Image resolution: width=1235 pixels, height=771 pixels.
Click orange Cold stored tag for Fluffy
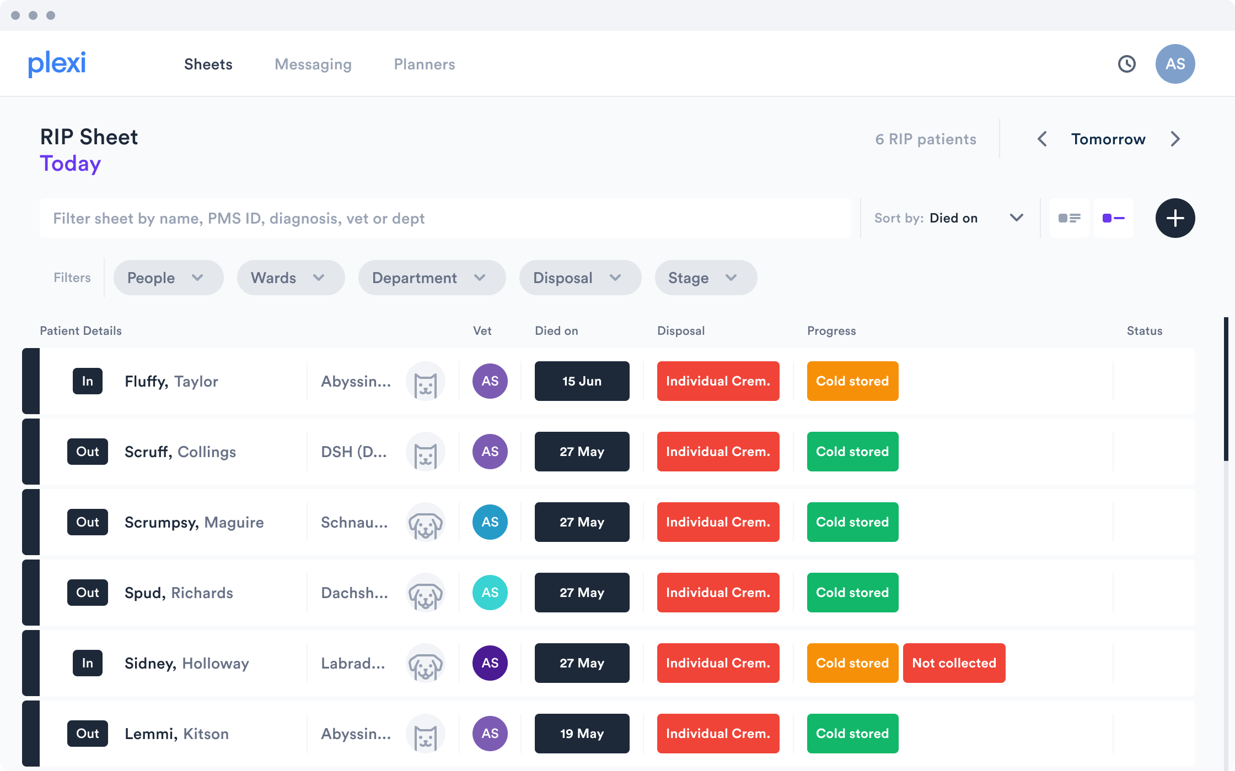point(852,381)
